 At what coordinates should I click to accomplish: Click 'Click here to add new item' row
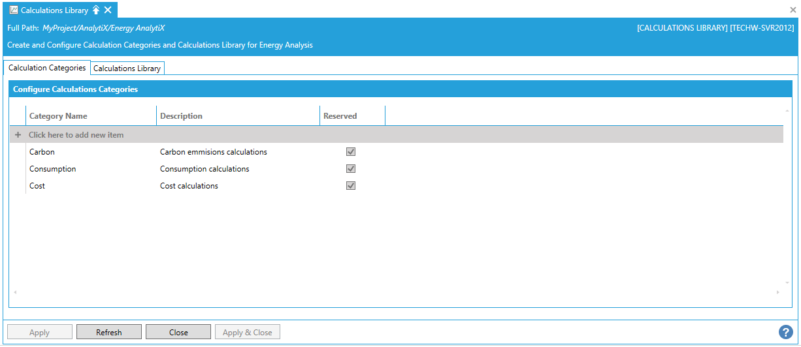(76, 135)
